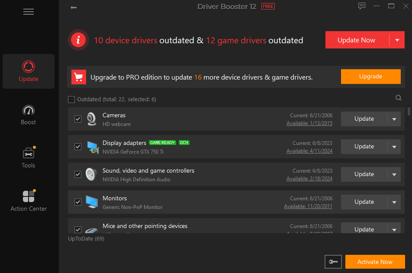
Task: Switch to the Boost tab
Action: pyautogui.click(x=29, y=115)
